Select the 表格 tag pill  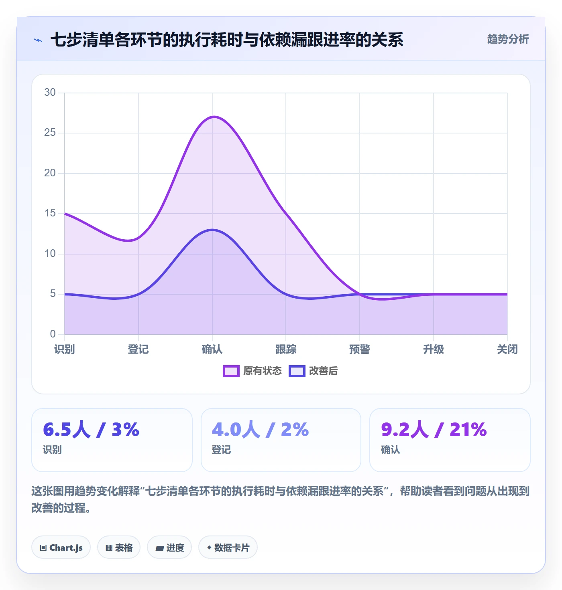[119, 547]
